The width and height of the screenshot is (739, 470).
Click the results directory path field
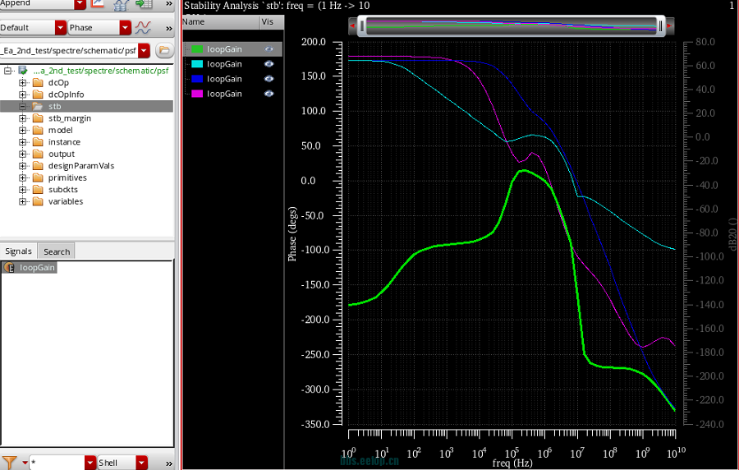69,50
